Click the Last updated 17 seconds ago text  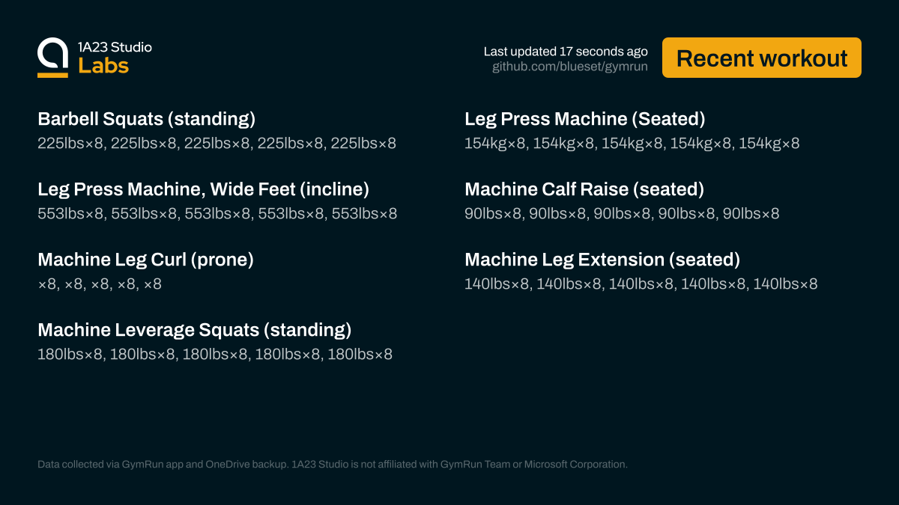coord(566,52)
